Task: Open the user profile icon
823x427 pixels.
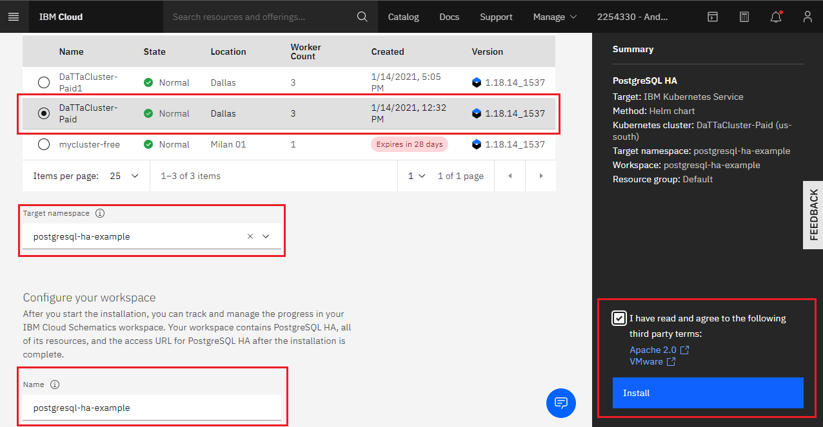Action: (x=808, y=17)
